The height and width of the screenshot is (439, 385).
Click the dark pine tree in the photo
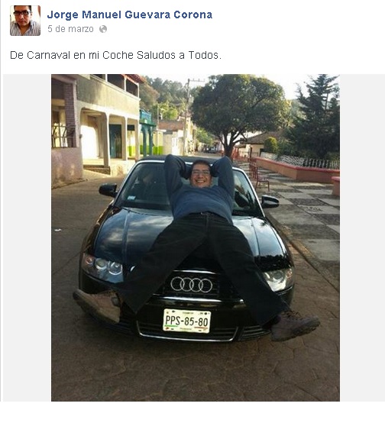(x=315, y=117)
